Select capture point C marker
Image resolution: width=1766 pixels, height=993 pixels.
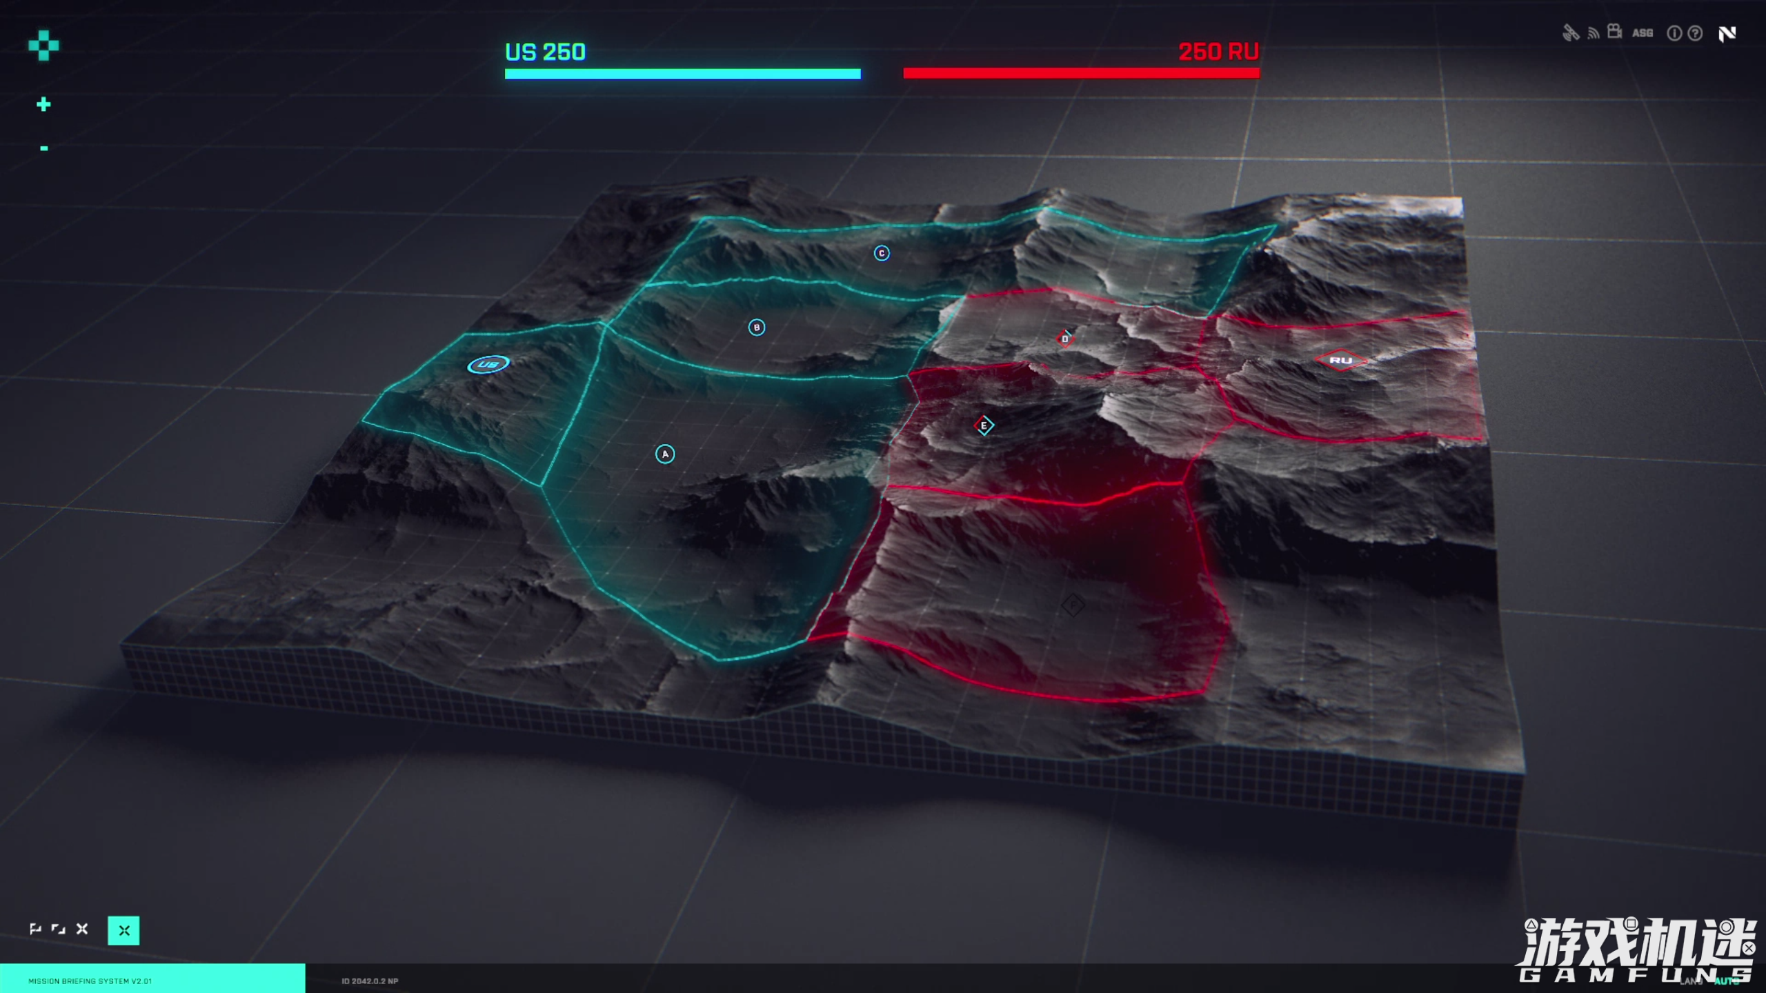tap(882, 253)
